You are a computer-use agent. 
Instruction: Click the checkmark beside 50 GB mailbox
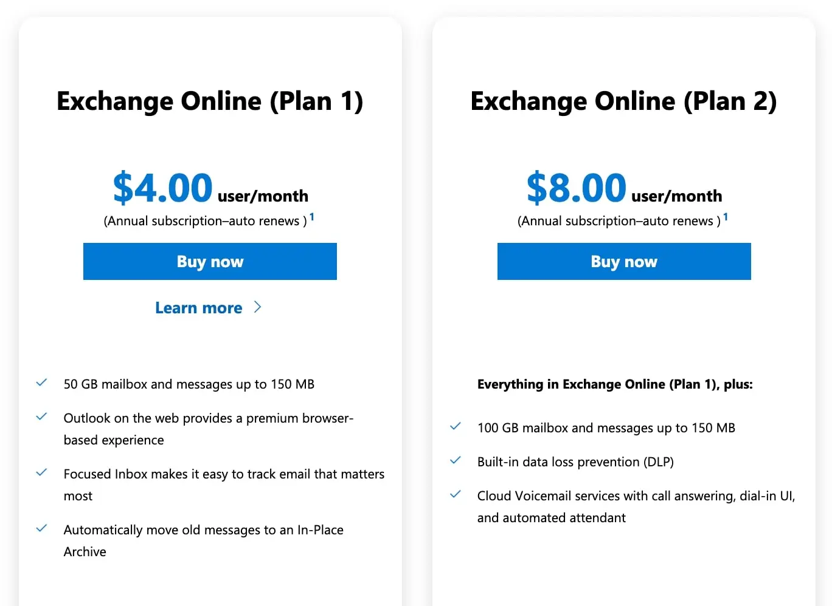point(41,383)
